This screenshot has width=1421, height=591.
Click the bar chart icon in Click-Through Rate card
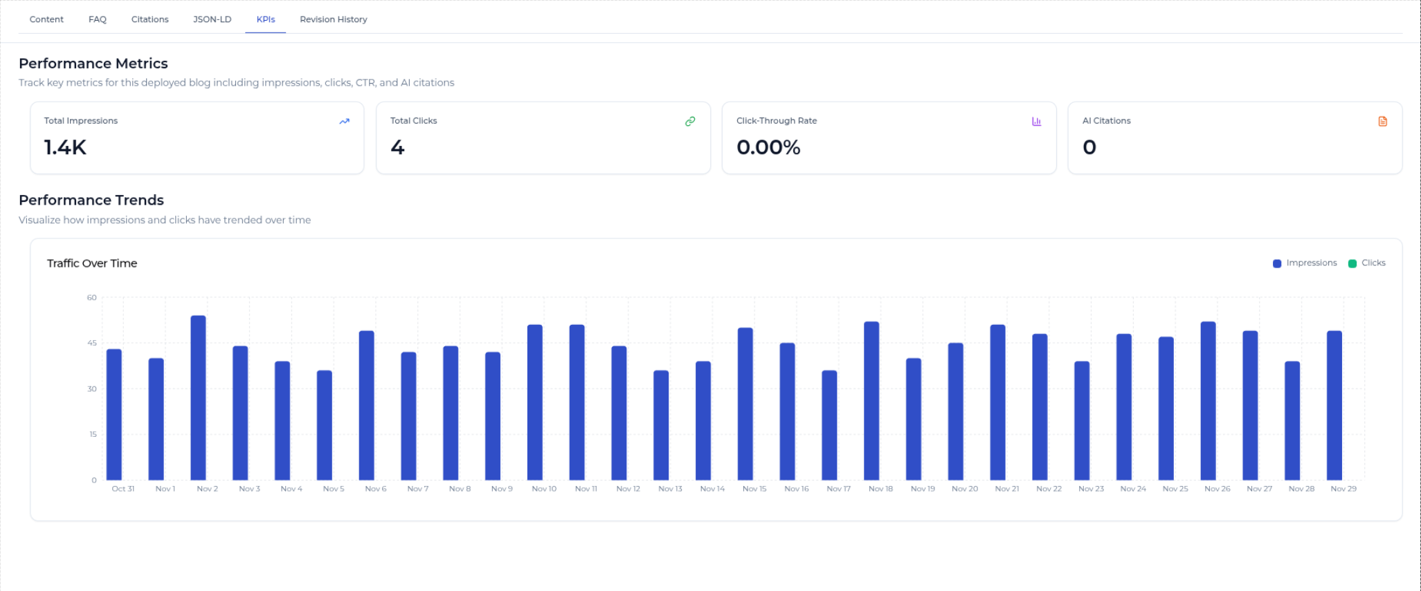pos(1036,121)
